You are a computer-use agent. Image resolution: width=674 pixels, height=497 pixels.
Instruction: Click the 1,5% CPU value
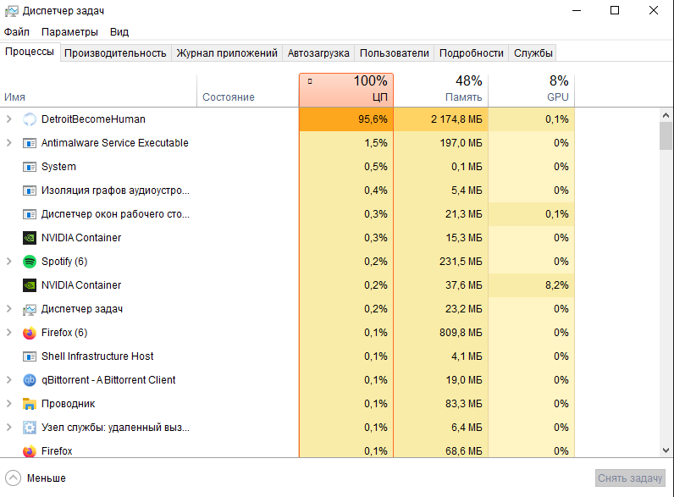pos(376,143)
